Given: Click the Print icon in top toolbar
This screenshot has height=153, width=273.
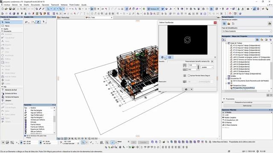Looking at the screenshot, I should point(14,8).
